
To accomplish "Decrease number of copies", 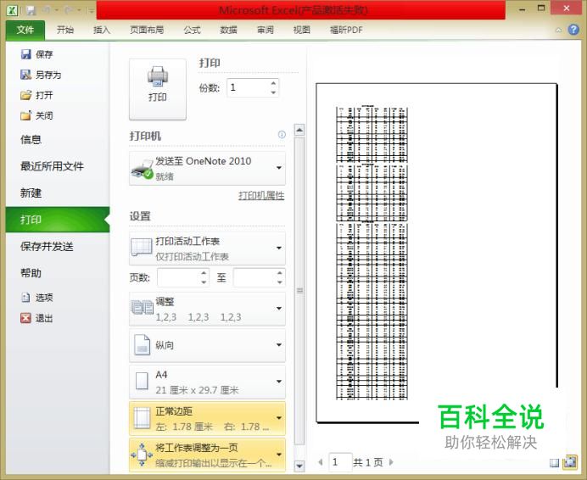I will (x=274, y=92).
